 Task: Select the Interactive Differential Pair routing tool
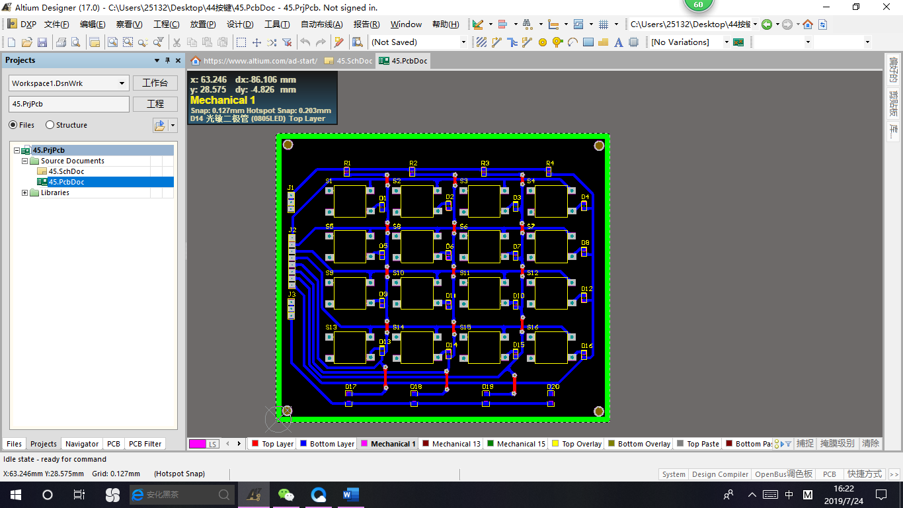pos(527,42)
